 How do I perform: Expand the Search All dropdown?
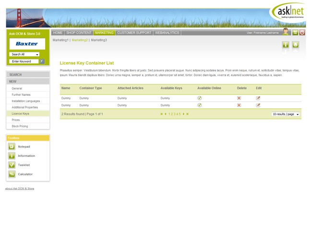pyautogui.click(x=37, y=55)
